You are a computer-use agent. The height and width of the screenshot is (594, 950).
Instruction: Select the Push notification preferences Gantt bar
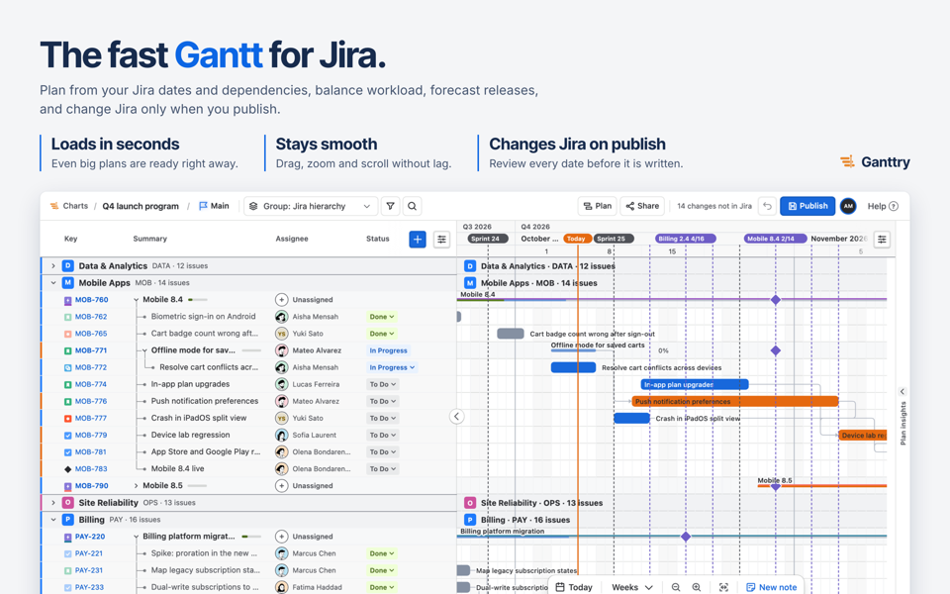coord(735,401)
